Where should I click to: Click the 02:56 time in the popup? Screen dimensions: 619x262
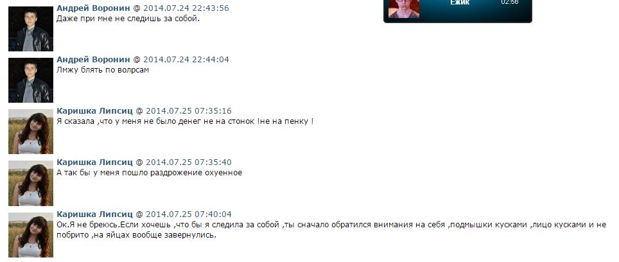(x=510, y=2)
